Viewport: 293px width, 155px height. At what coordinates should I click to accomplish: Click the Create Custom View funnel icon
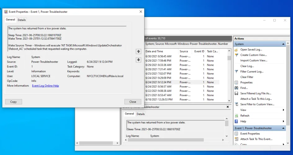[236, 55]
